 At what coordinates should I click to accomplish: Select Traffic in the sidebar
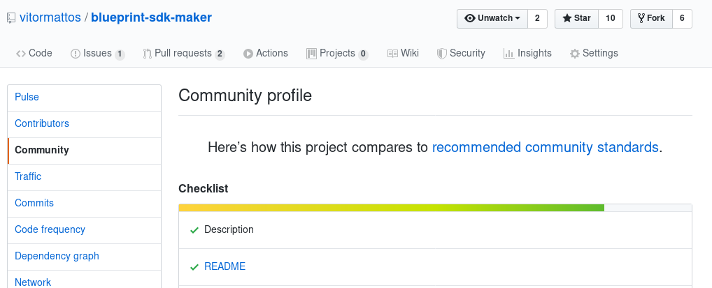[x=85, y=177]
